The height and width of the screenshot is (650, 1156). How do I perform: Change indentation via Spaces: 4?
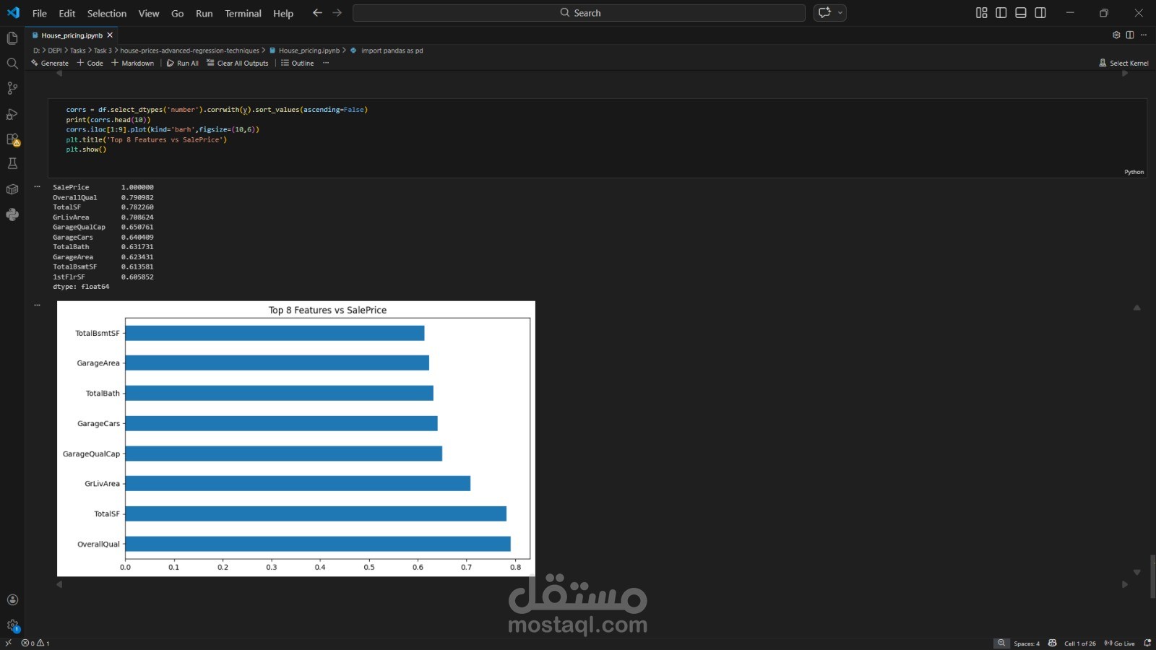pyautogui.click(x=1027, y=643)
